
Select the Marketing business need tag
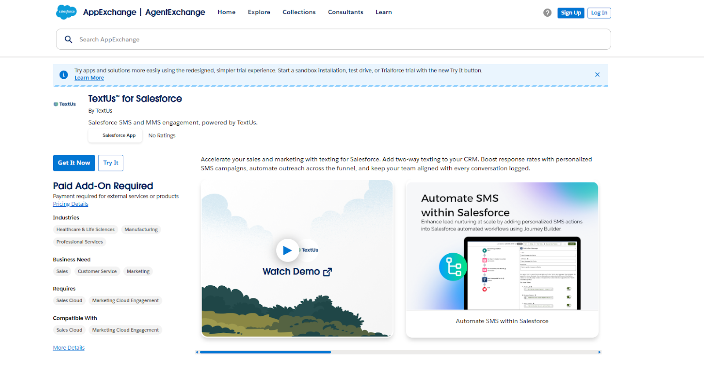coord(138,271)
